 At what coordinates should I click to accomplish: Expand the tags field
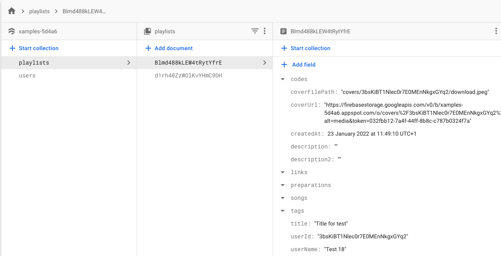[283, 211]
